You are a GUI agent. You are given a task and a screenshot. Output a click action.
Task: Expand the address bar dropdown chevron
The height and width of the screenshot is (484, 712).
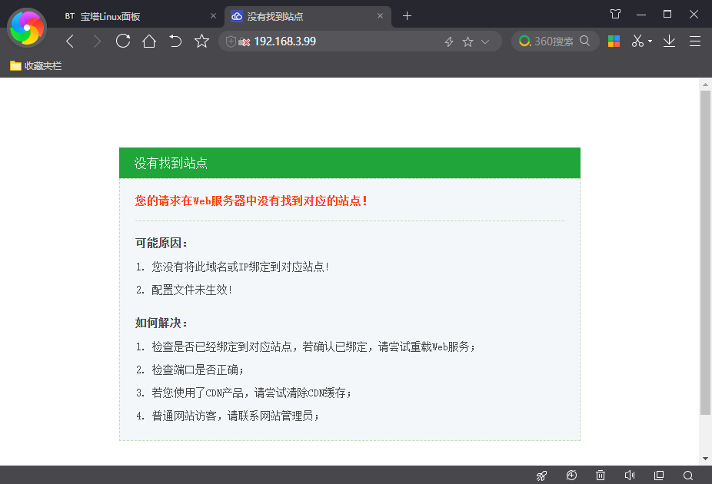point(485,42)
